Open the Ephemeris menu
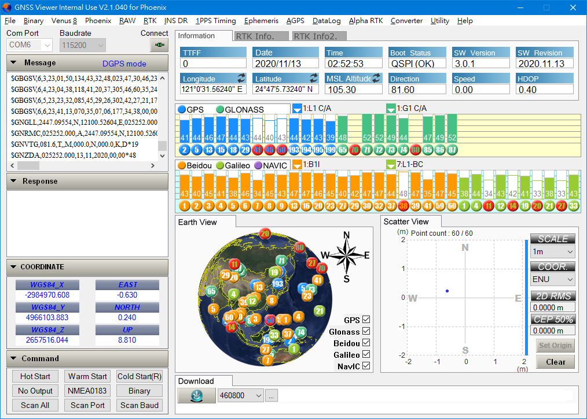This screenshot has height=419, width=587. coord(261,21)
